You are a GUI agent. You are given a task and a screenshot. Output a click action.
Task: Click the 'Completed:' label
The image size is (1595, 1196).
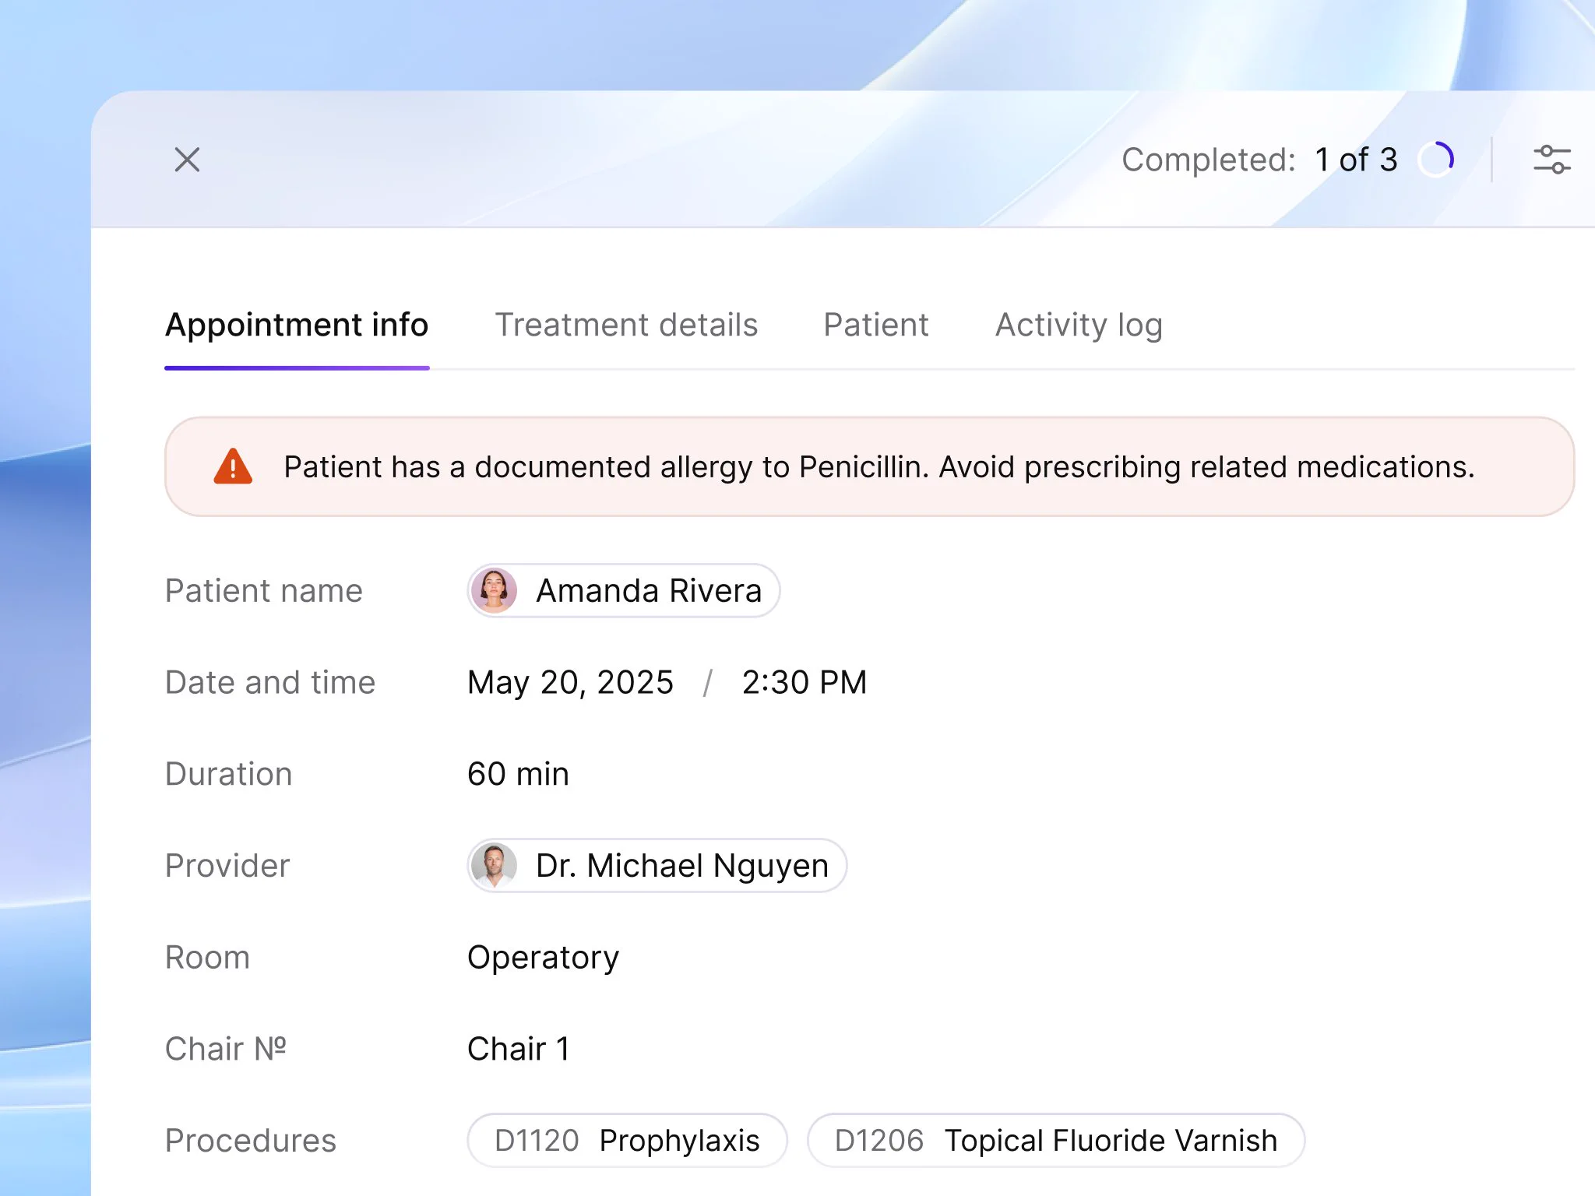[x=1209, y=160]
